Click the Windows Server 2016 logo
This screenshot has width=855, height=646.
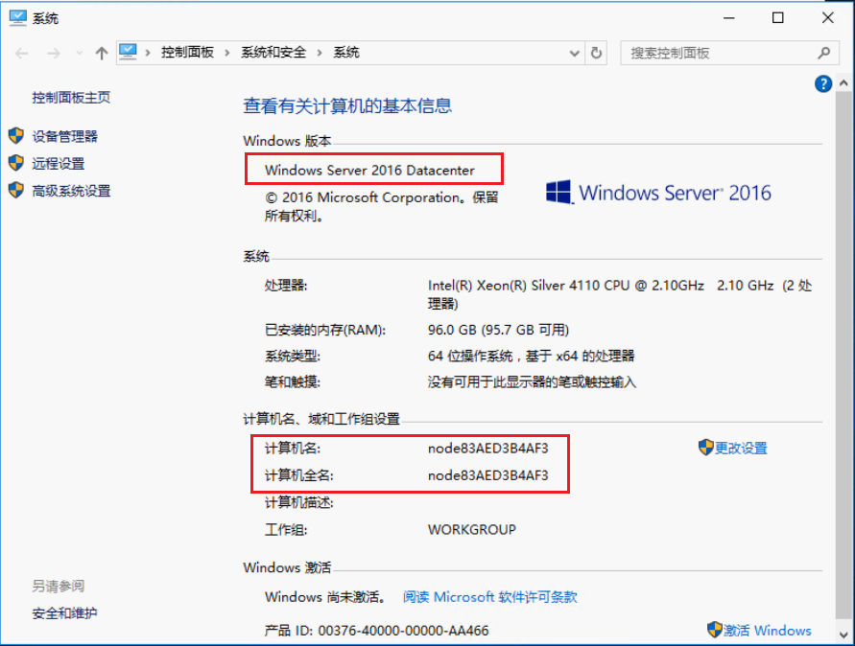tap(658, 193)
